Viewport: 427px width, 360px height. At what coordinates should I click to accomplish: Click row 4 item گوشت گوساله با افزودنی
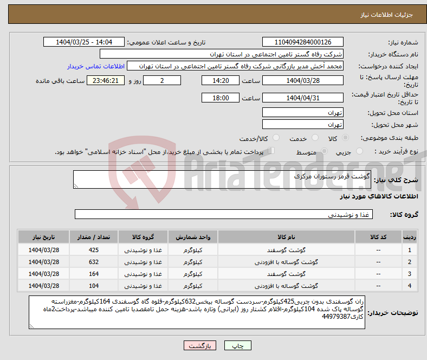point(286,286)
